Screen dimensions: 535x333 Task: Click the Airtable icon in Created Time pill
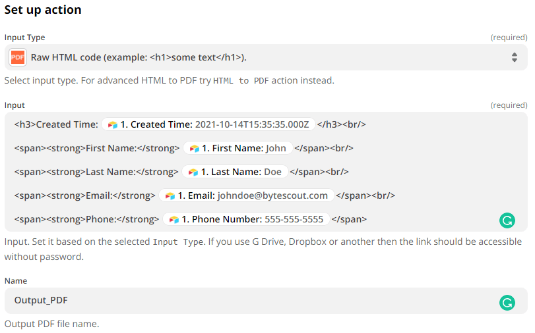tap(113, 124)
